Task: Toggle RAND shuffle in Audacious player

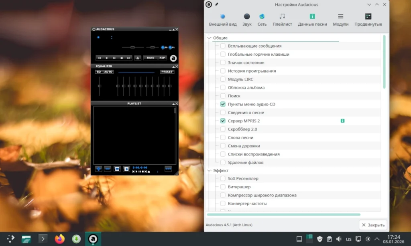Action: tap(151, 58)
